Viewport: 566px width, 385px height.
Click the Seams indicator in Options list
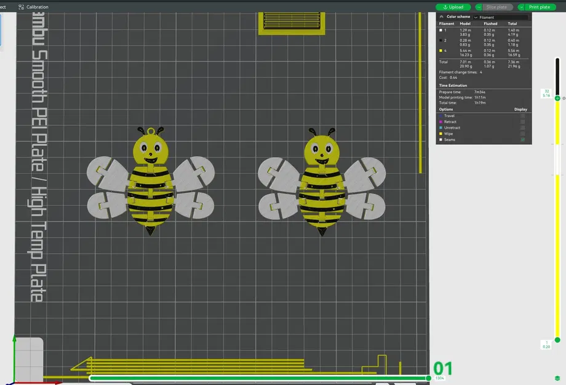[x=440, y=140]
